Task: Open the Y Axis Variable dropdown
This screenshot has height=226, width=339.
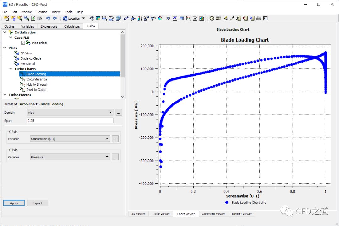Action: 70,157
